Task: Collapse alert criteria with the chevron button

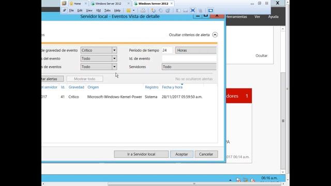Action: click(215, 35)
